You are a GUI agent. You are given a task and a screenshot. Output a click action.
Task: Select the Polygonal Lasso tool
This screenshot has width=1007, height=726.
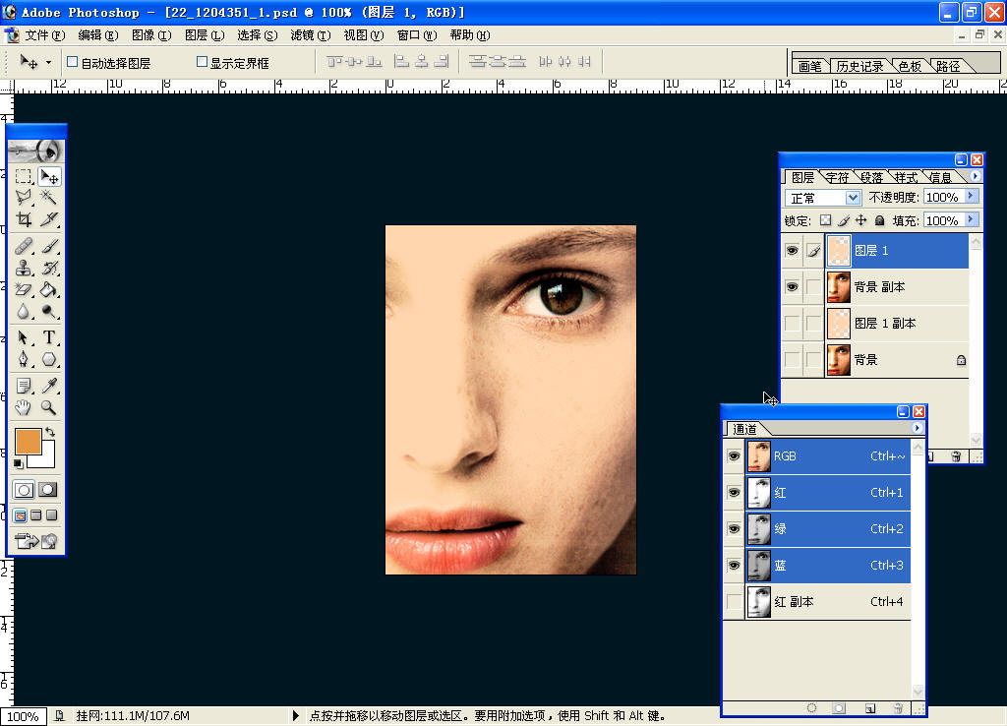(24, 198)
